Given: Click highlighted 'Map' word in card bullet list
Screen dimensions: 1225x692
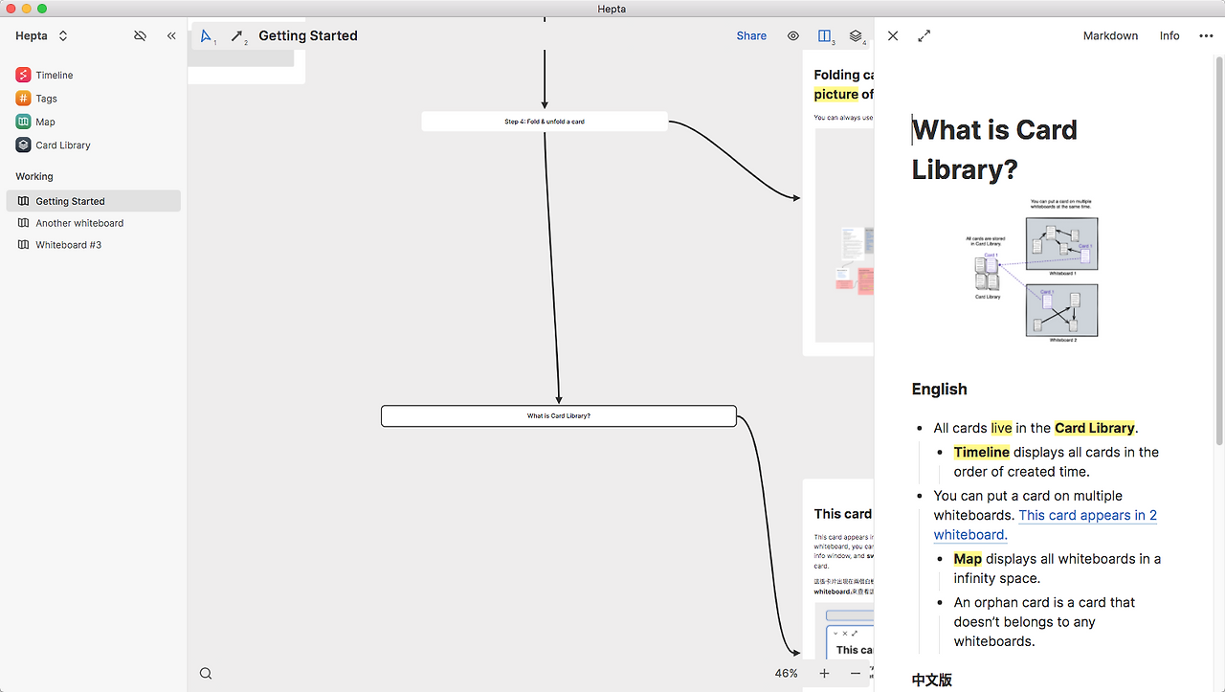Looking at the screenshot, I should pos(968,559).
